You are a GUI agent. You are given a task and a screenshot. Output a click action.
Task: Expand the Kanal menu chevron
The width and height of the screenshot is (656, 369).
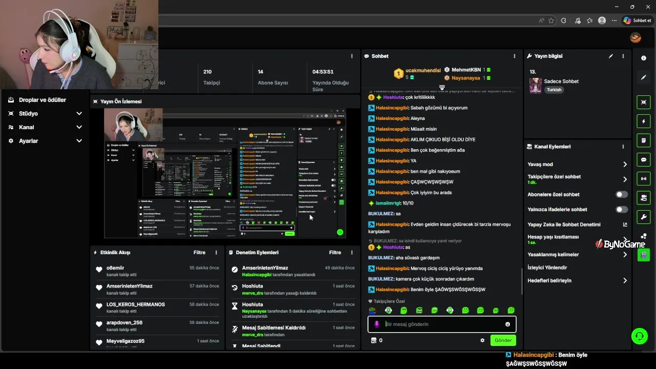pos(79,127)
